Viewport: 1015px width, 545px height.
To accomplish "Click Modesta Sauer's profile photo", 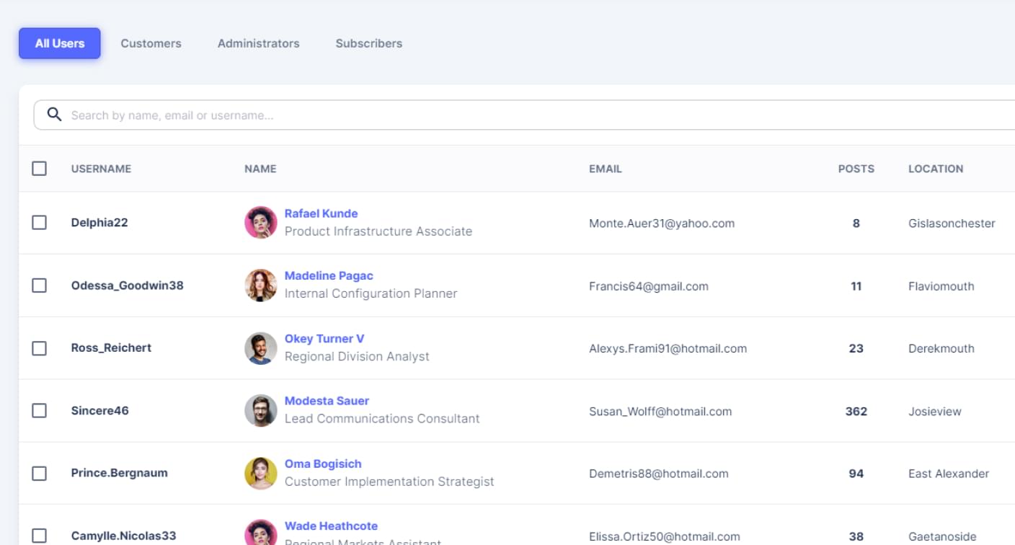I will (x=260, y=410).
